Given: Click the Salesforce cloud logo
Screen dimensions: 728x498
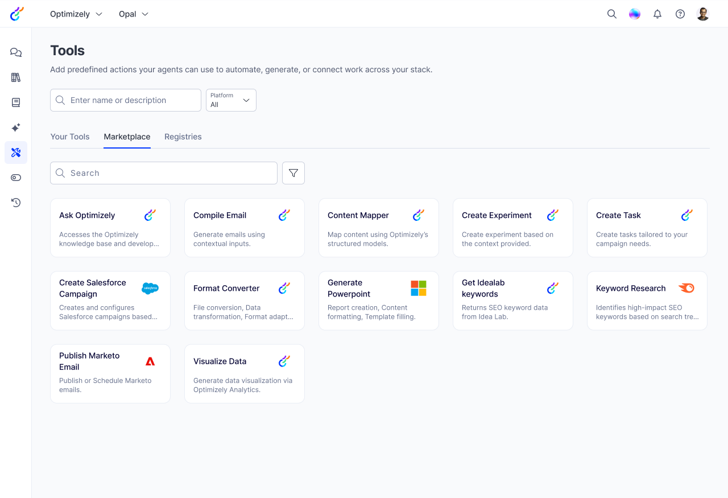Looking at the screenshot, I should (x=150, y=289).
